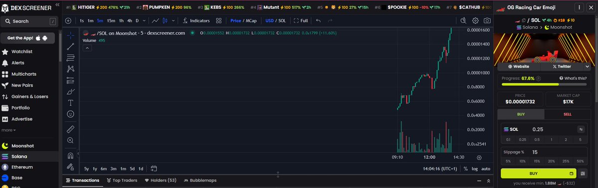Take a chart snapshot with camera
The width and height of the screenshot is (598, 188).
click(x=487, y=20)
